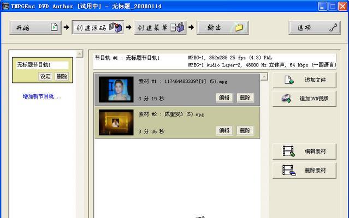Click the 增加新节目轨... link
Image resolution: width=349 pixels, height=218 pixels.
(42, 96)
